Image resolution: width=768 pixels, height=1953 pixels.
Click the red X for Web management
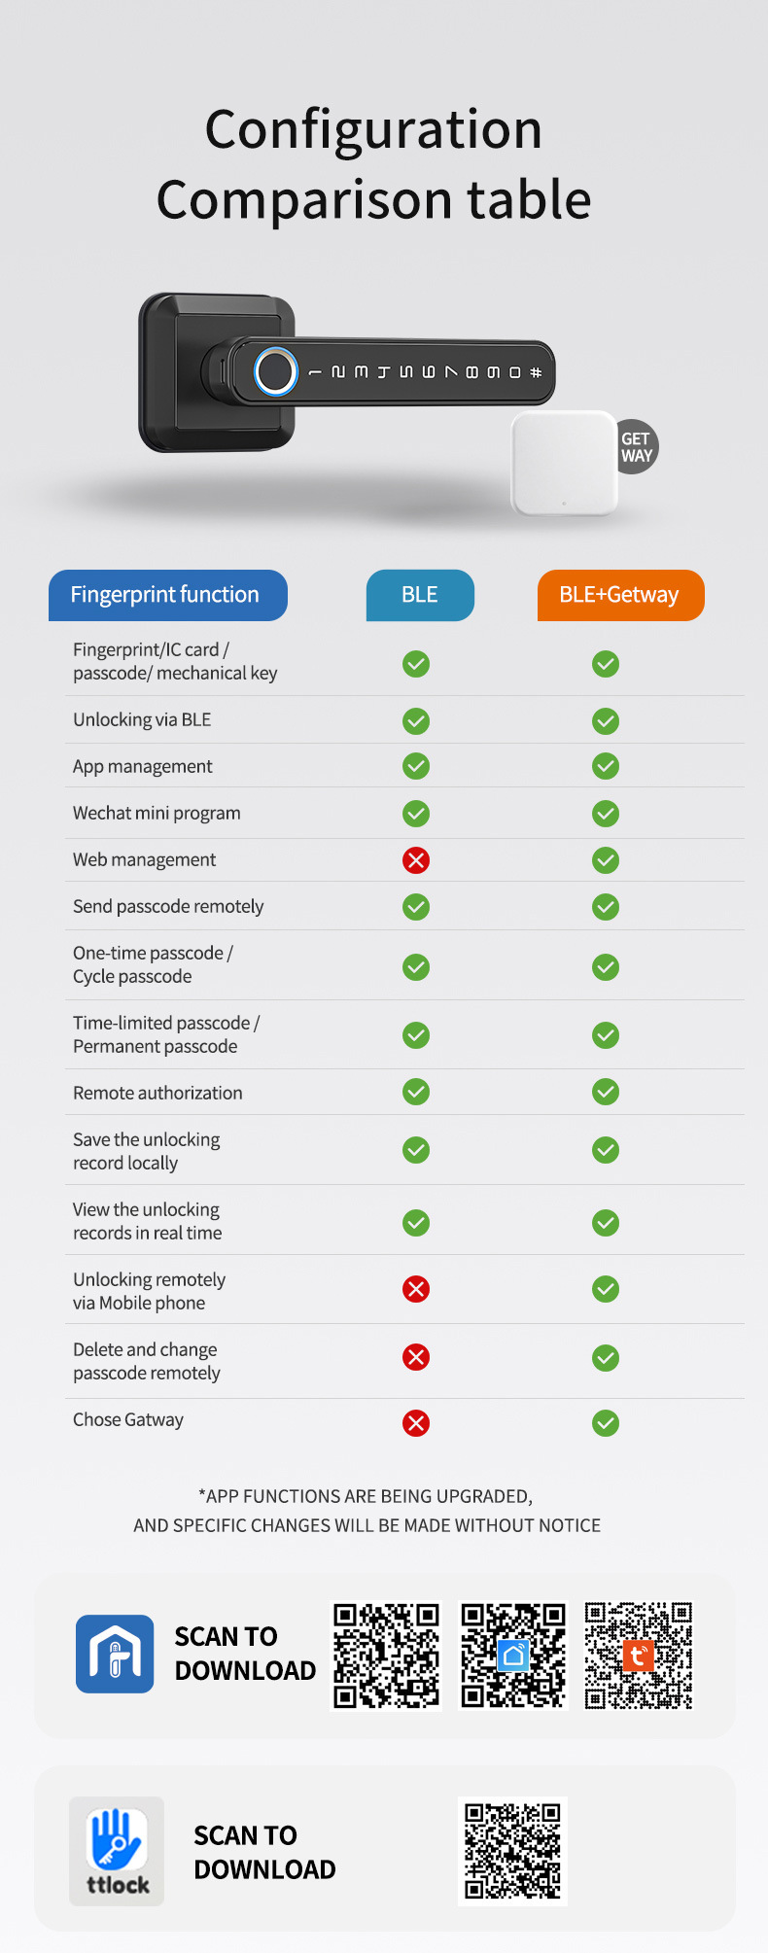416,860
